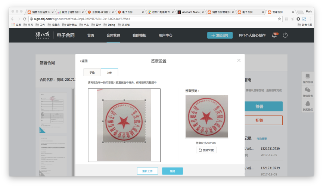
Task: Click contract page 2 thumbnail
Action: point(53,156)
